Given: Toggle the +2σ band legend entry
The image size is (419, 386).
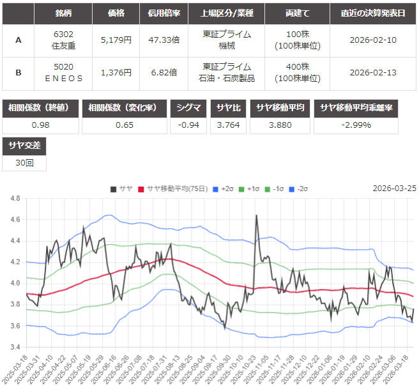Looking at the screenshot, I should point(218,189).
